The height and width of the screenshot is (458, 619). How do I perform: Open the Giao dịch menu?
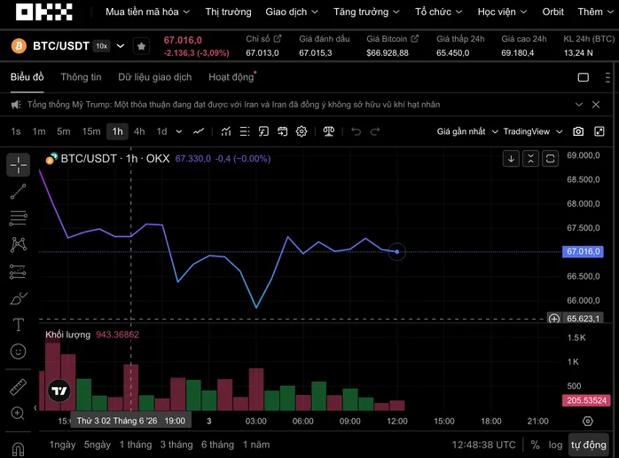coord(292,12)
